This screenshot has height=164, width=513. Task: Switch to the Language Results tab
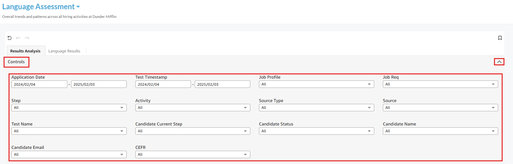point(64,51)
